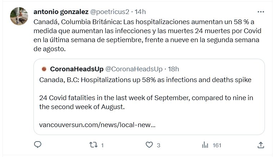Open the vancouversun.com news link

click(97, 126)
